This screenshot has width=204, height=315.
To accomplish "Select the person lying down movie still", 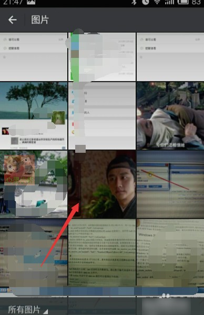I will pyautogui.click(x=170, y=115).
